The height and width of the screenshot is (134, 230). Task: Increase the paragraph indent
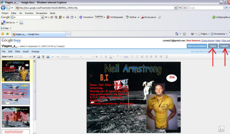pos(147,57)
